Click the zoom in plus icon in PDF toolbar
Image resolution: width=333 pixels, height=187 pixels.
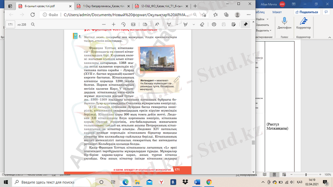(113, 25)
